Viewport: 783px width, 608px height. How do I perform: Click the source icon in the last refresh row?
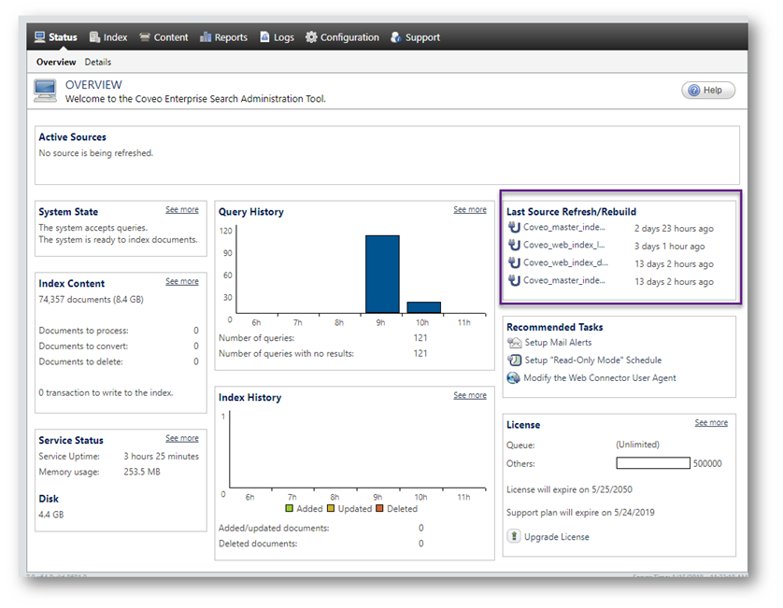tap(514, 280)
